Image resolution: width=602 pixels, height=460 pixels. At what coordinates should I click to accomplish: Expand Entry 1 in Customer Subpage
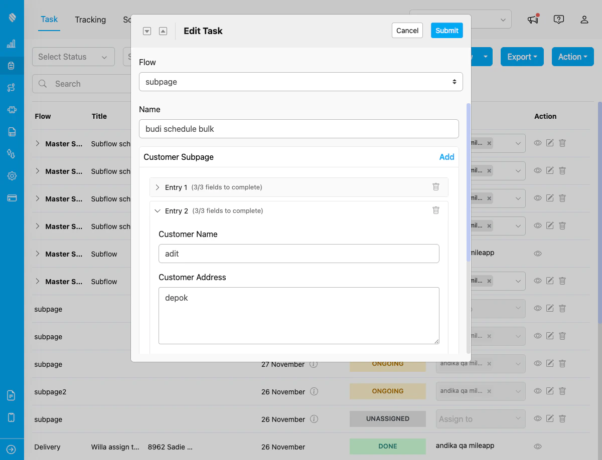[x=157, y=187]
